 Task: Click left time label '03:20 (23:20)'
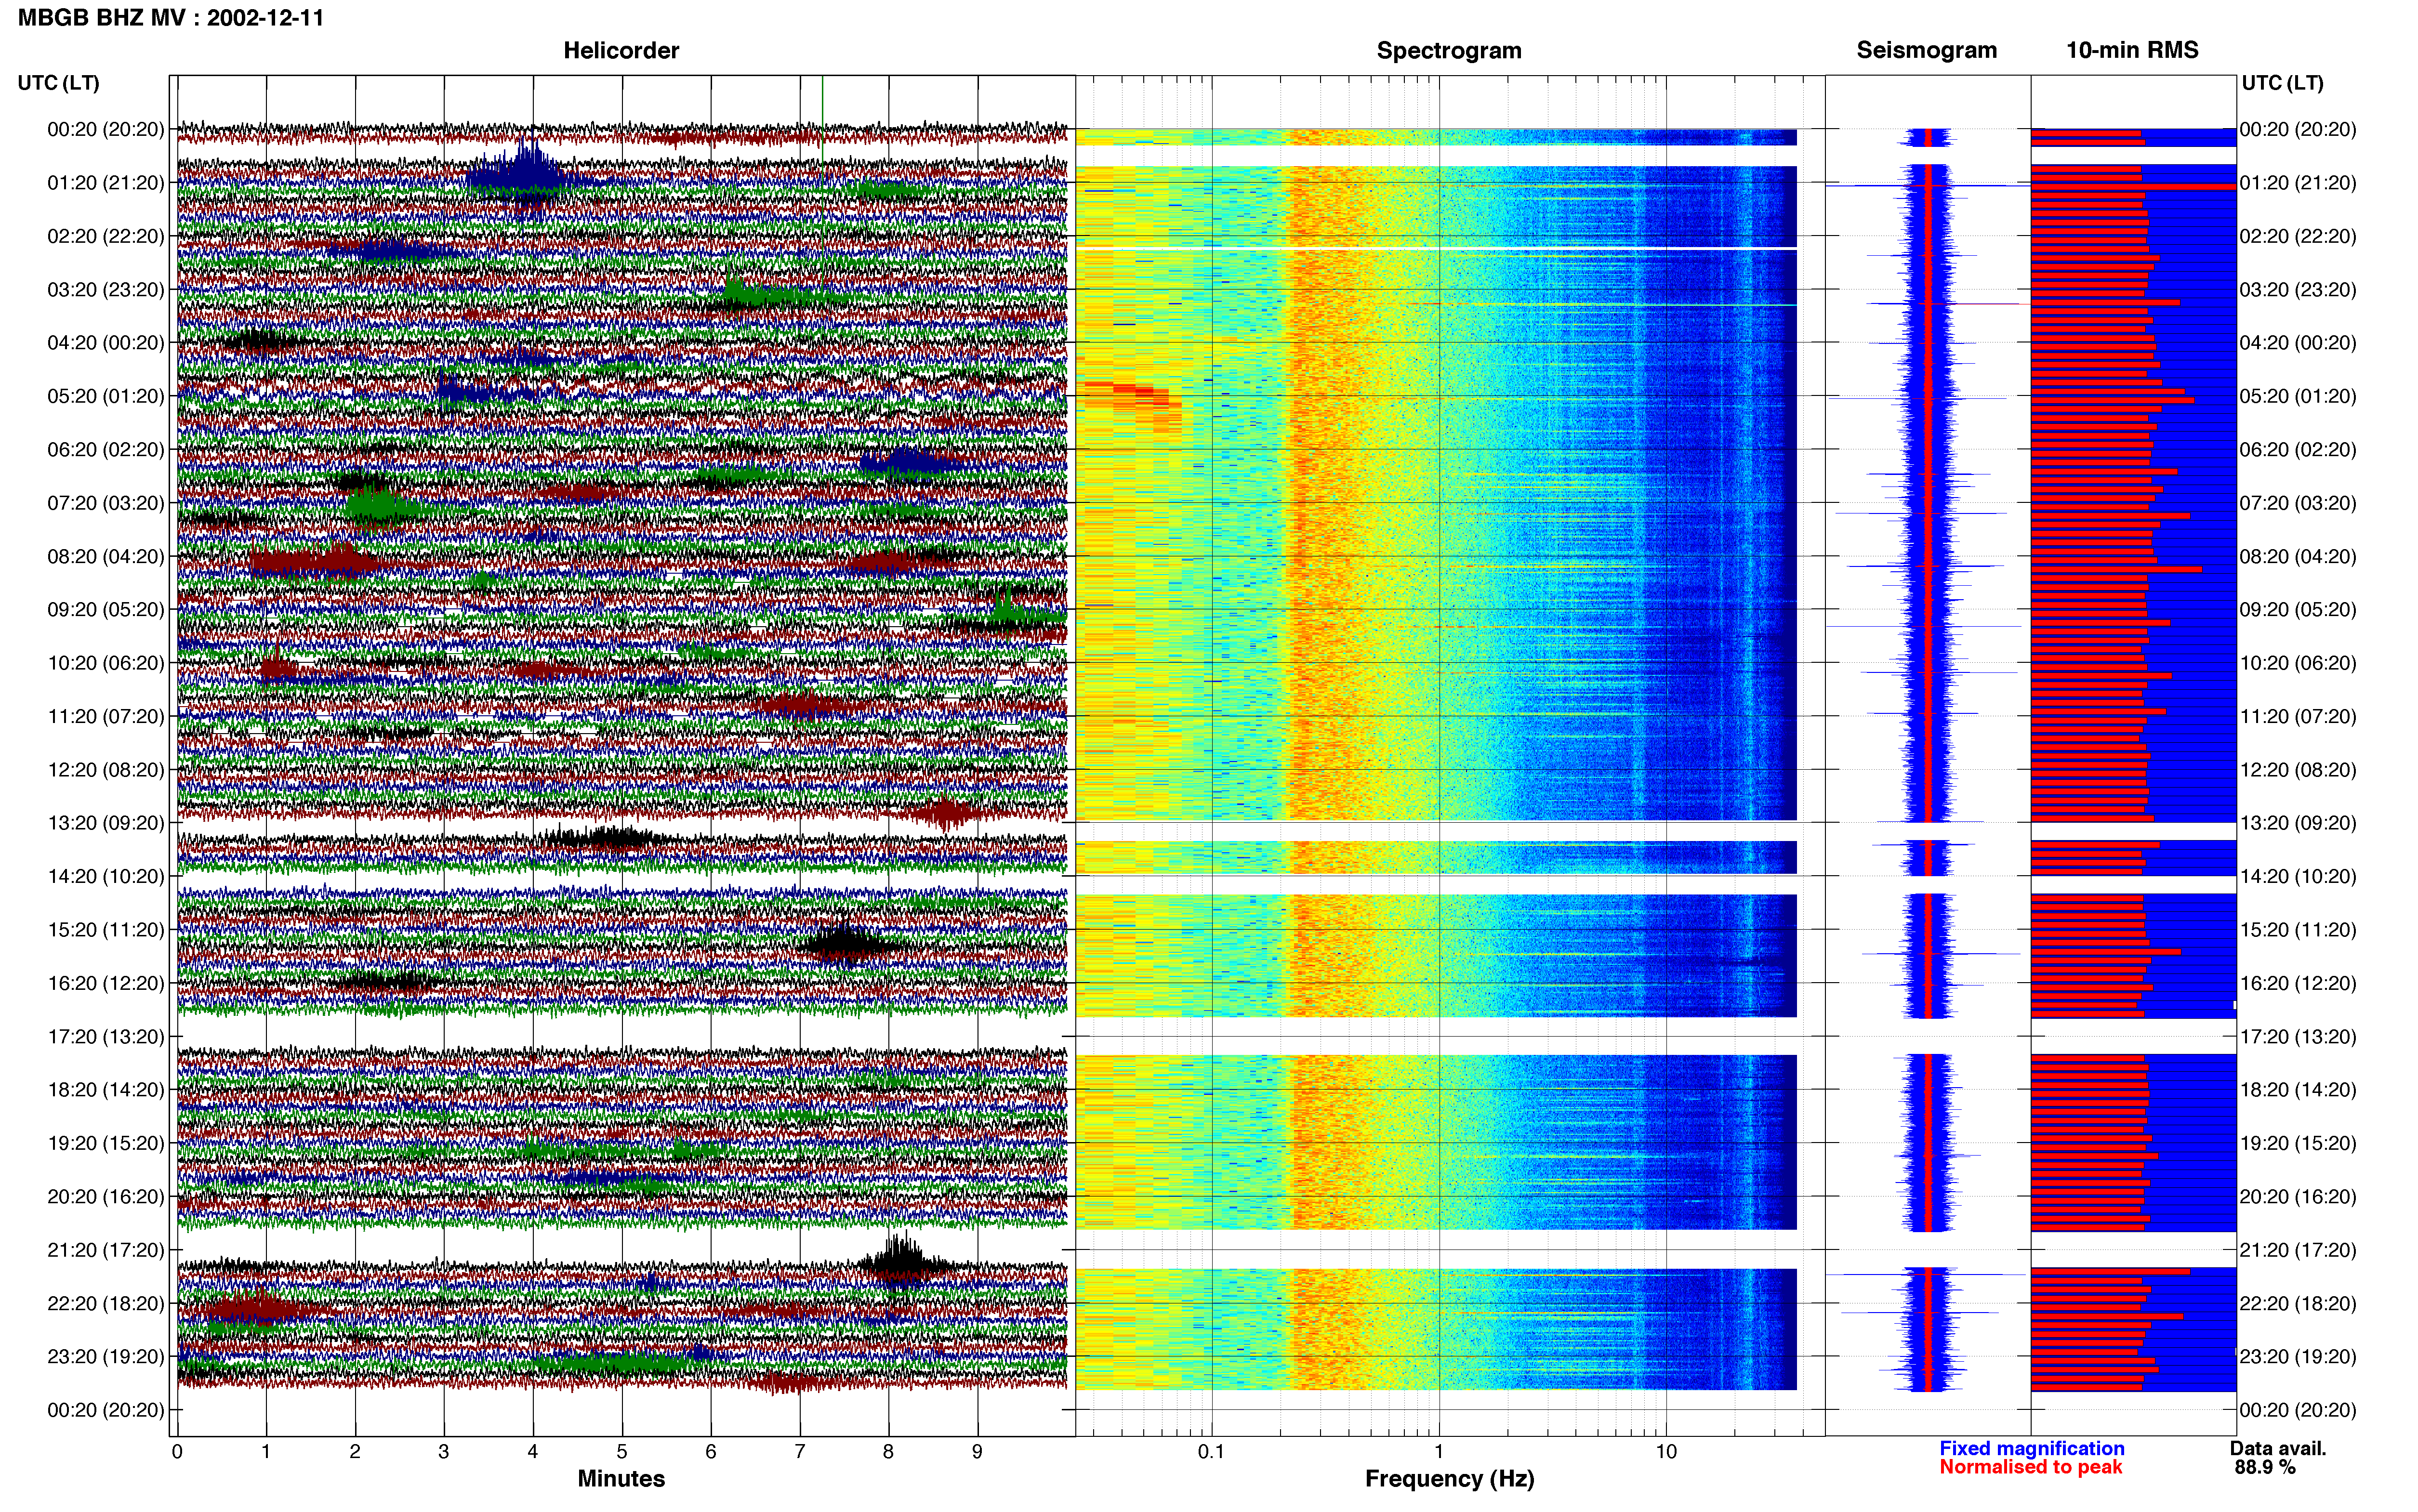click(106, 290)
